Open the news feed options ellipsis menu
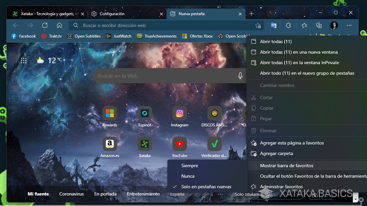 coord(220,195)
